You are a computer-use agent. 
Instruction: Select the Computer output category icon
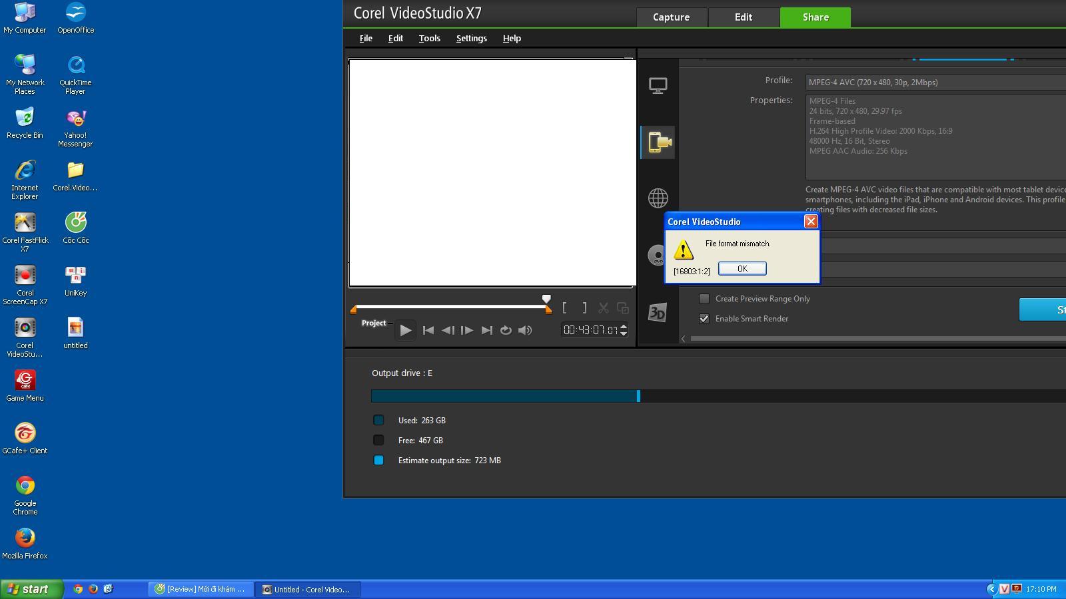point(658,86)
